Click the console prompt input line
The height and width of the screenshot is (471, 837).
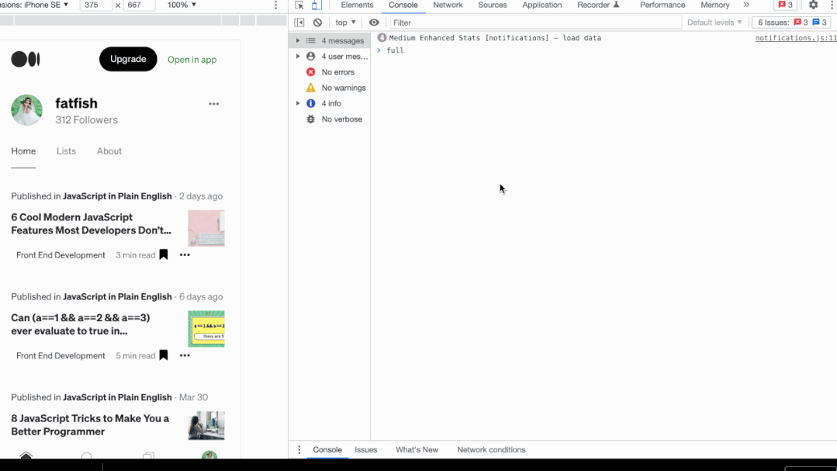[x=604, y=50]
